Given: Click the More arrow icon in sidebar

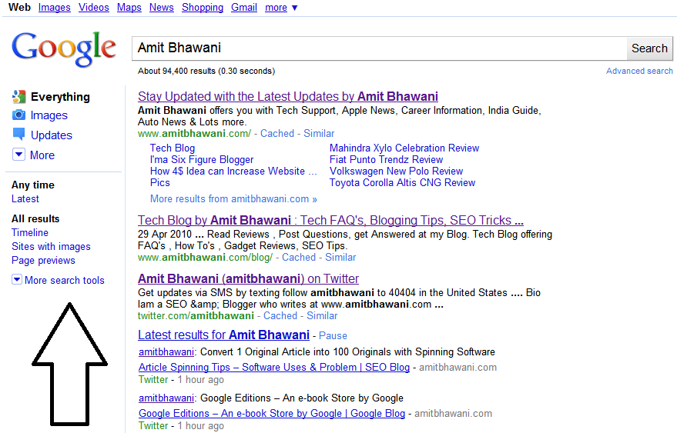Looking at the screenshot, I should pos(19,155).
